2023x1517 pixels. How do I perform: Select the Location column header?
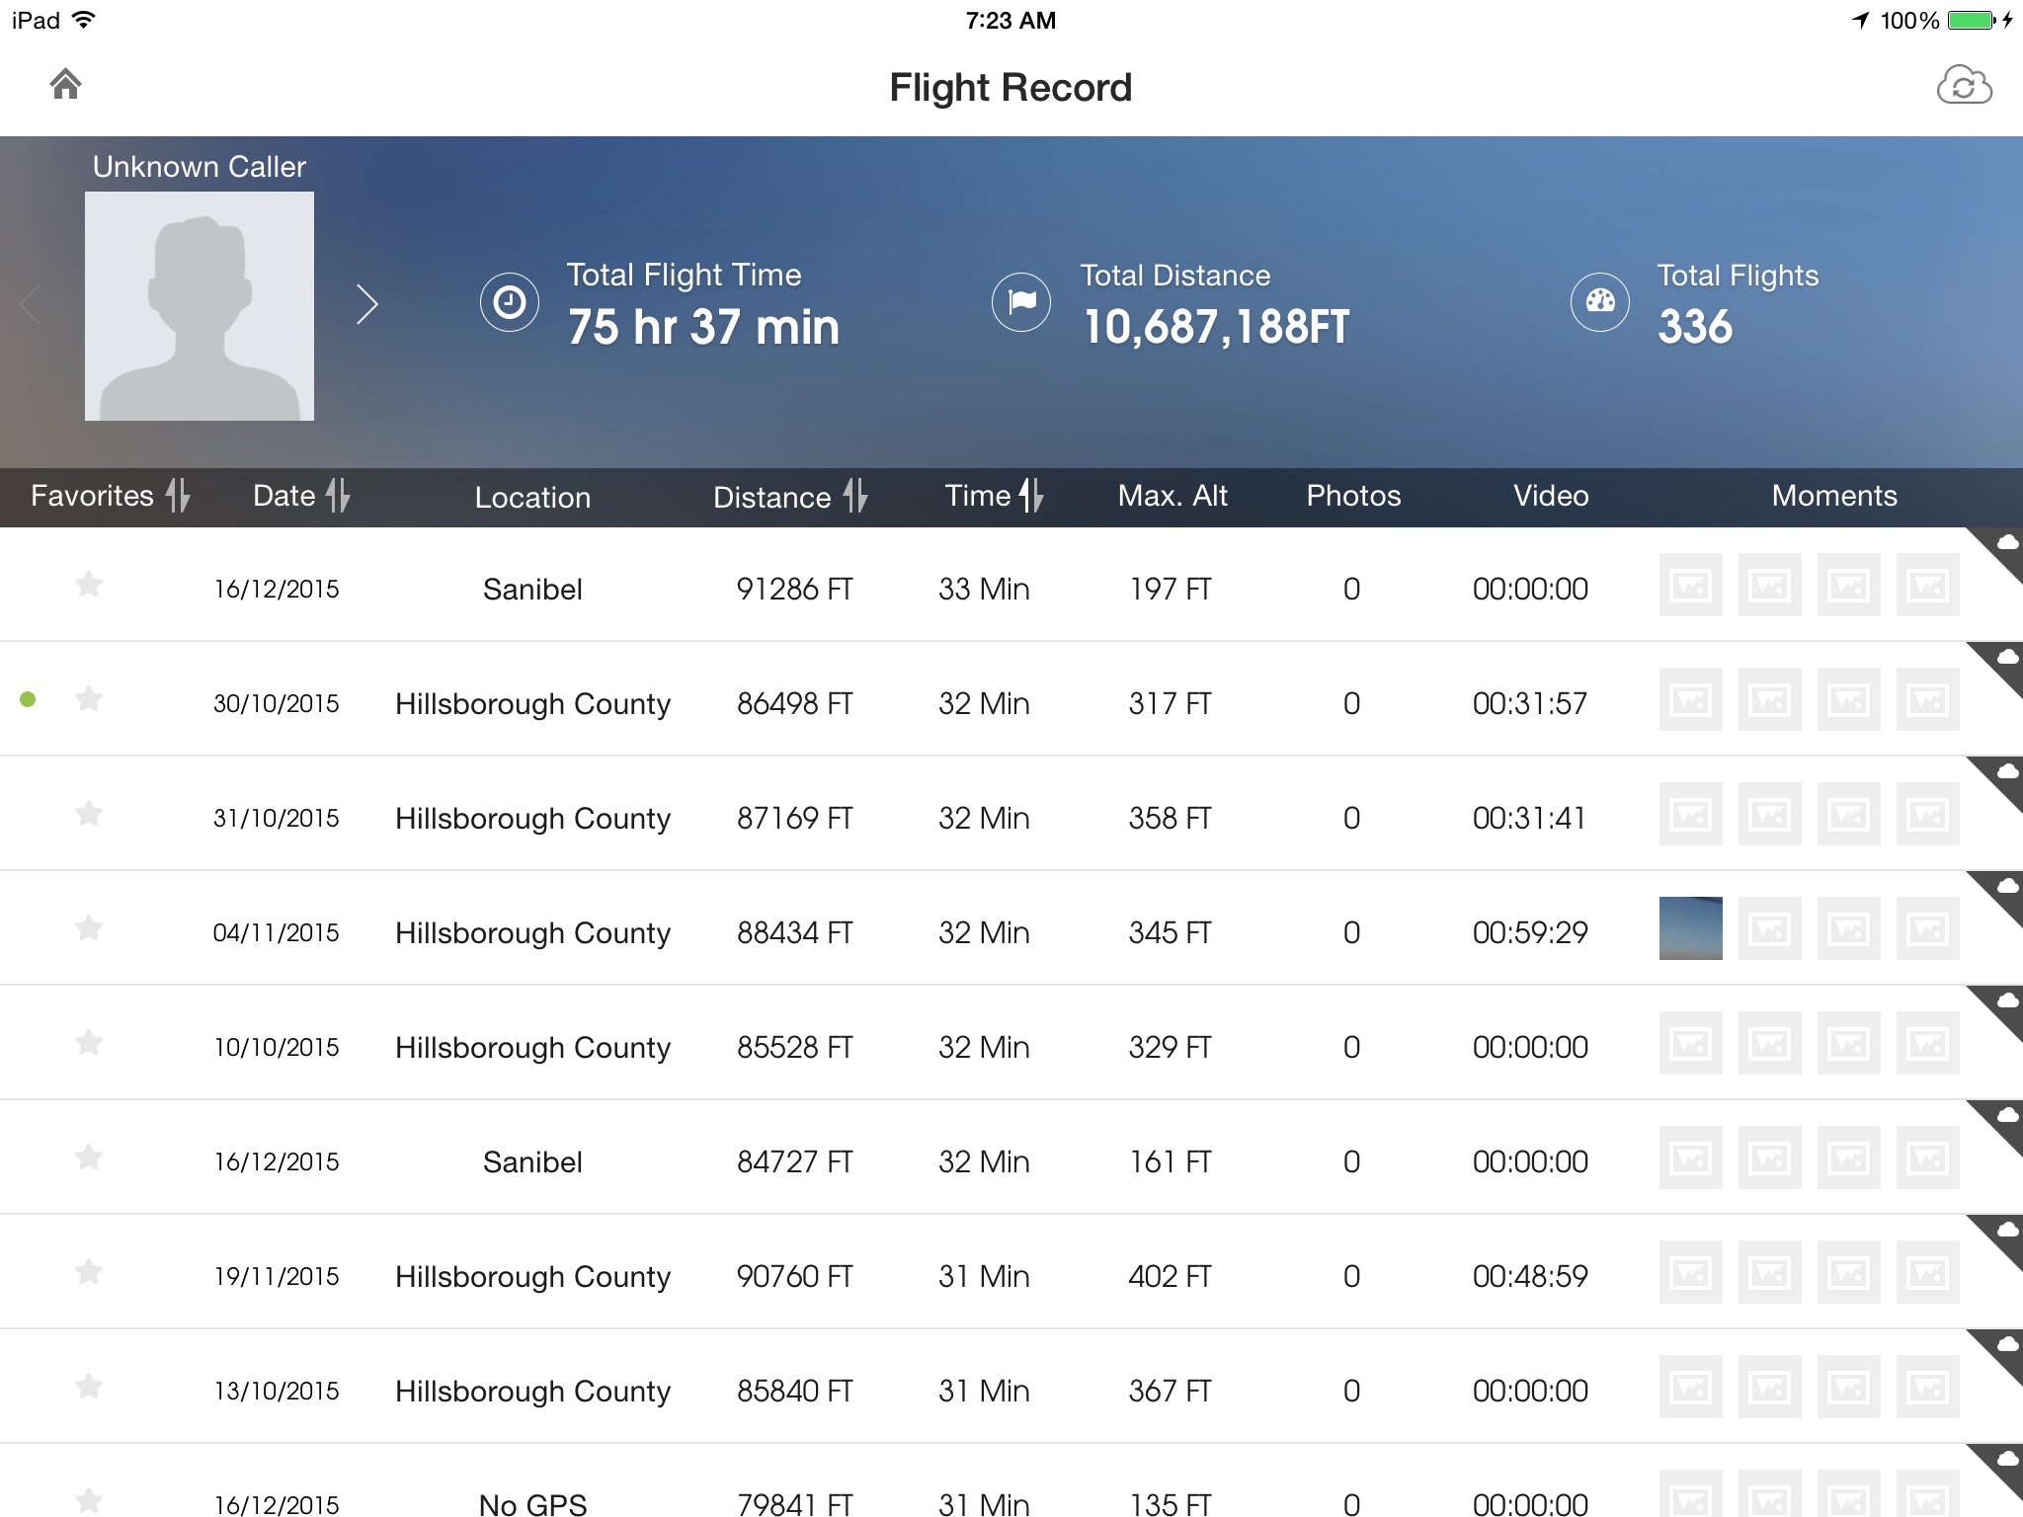(x=532, y=497)
